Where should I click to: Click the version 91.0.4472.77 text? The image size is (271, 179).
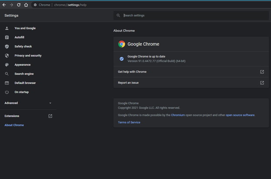(156, 61)
